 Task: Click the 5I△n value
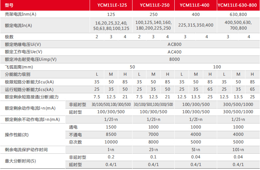pos(196,150)
